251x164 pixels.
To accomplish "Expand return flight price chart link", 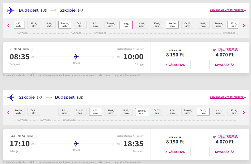I will coord(228,97).
